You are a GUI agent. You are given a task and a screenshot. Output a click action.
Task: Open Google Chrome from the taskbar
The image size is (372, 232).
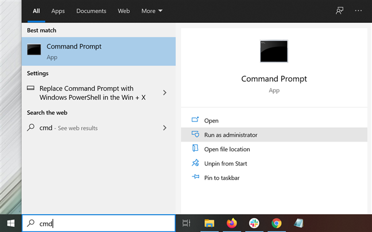(276, 223)
